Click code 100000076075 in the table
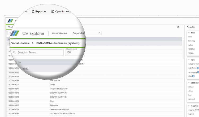This screenshot has width=199, height=117. pyautogui.click(x=14, y=101)
